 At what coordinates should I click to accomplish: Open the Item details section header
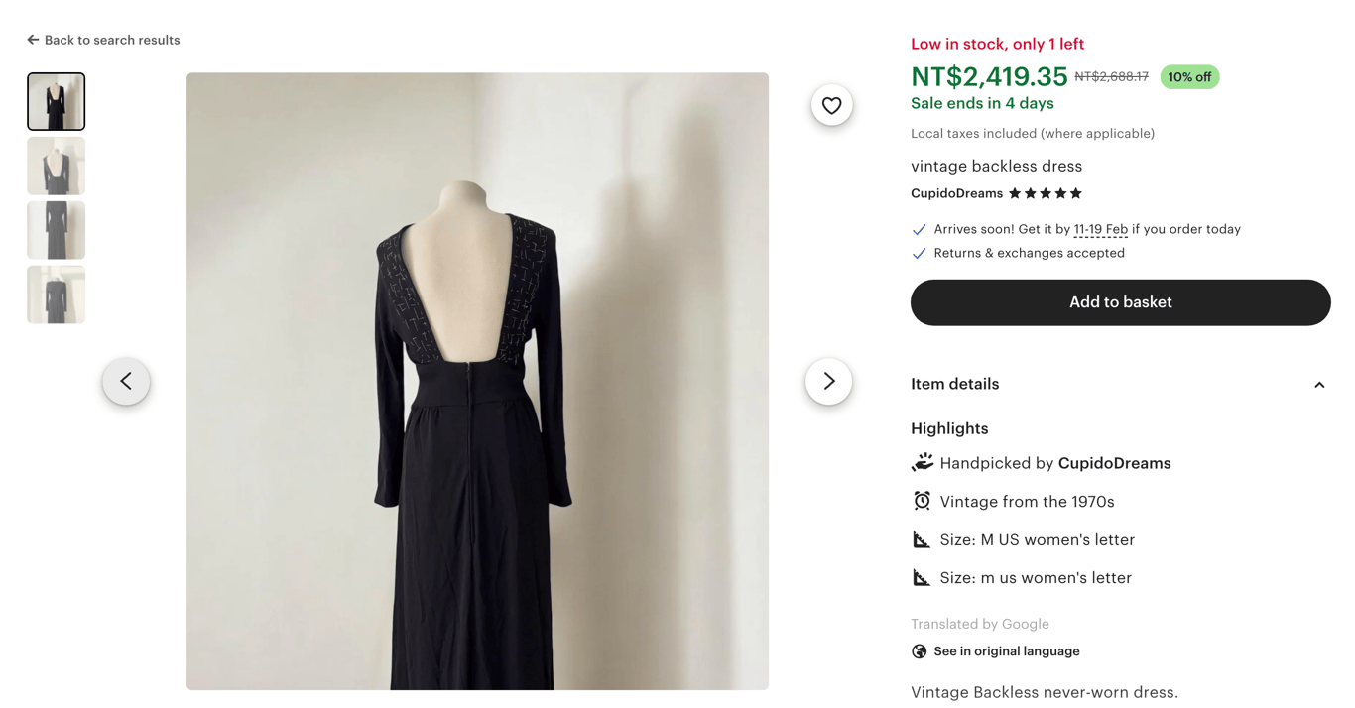[x=1120, y=384]
